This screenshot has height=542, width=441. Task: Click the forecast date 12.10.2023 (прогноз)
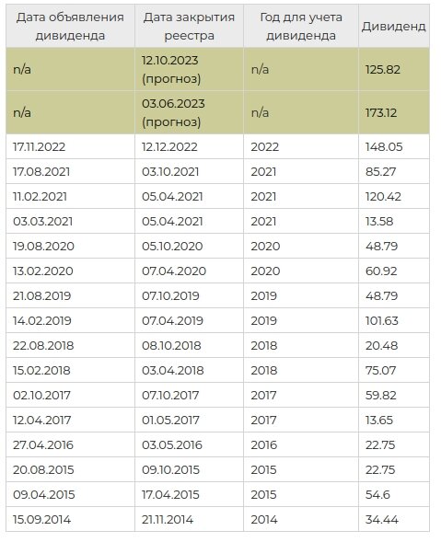click(x=171, y=70)
